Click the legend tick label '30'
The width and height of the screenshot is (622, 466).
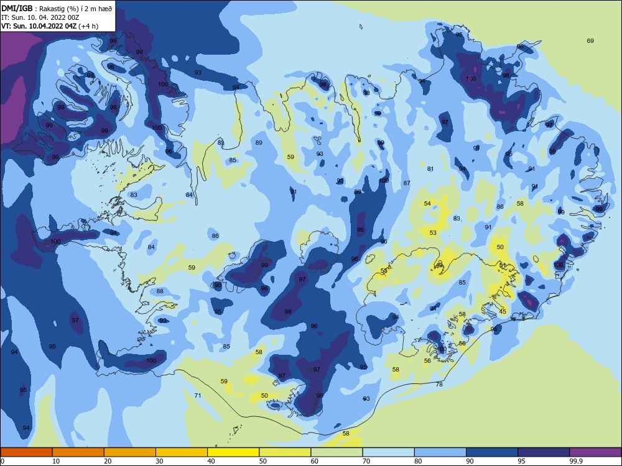(159, 461)
